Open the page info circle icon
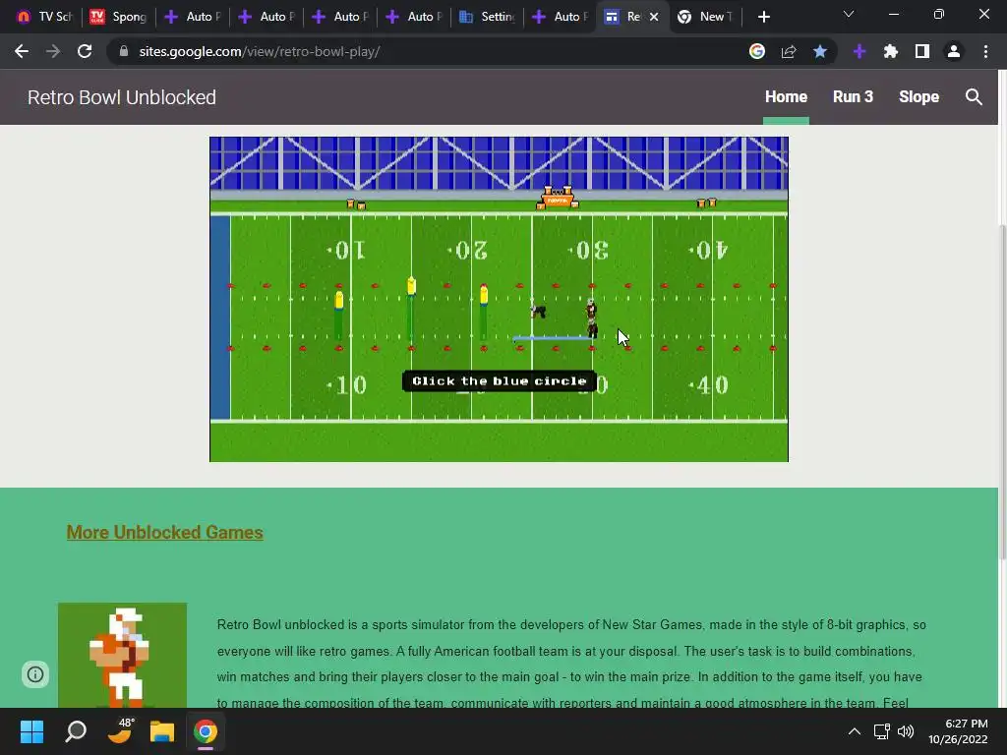 tap(35, 674)
